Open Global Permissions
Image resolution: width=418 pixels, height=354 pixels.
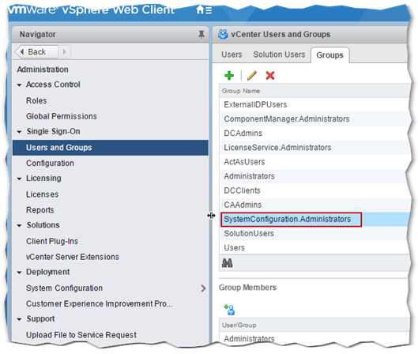coord(62,116)
